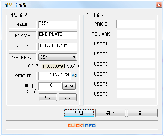Open the METERIAL dropdown showing SS41
This screenshot has width=164, height=136.
[x=58, y=57]
